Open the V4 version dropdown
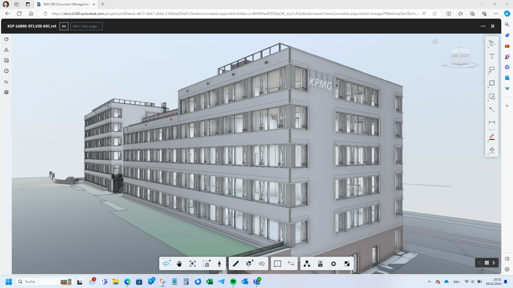This screenshot has width=513, height=288. pos(64,26)
